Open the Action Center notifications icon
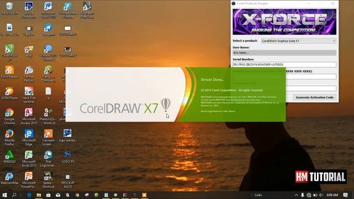The width and height of the screenshot is (354, 199). coord(345,195)
